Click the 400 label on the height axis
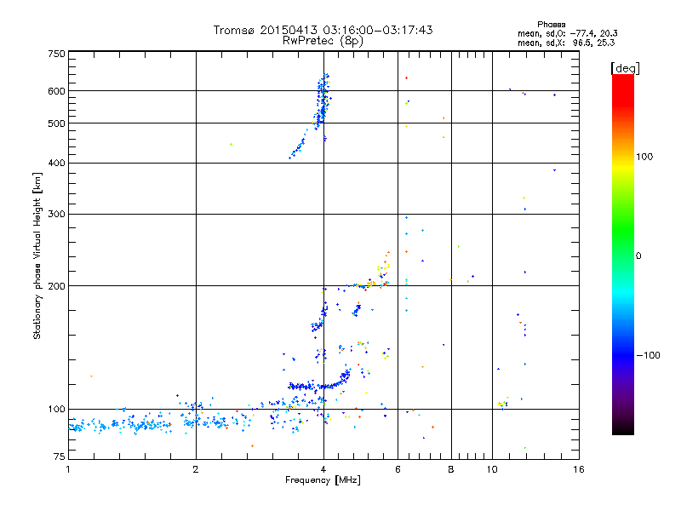This screenshot has width=681, height=511. point(56,163)
